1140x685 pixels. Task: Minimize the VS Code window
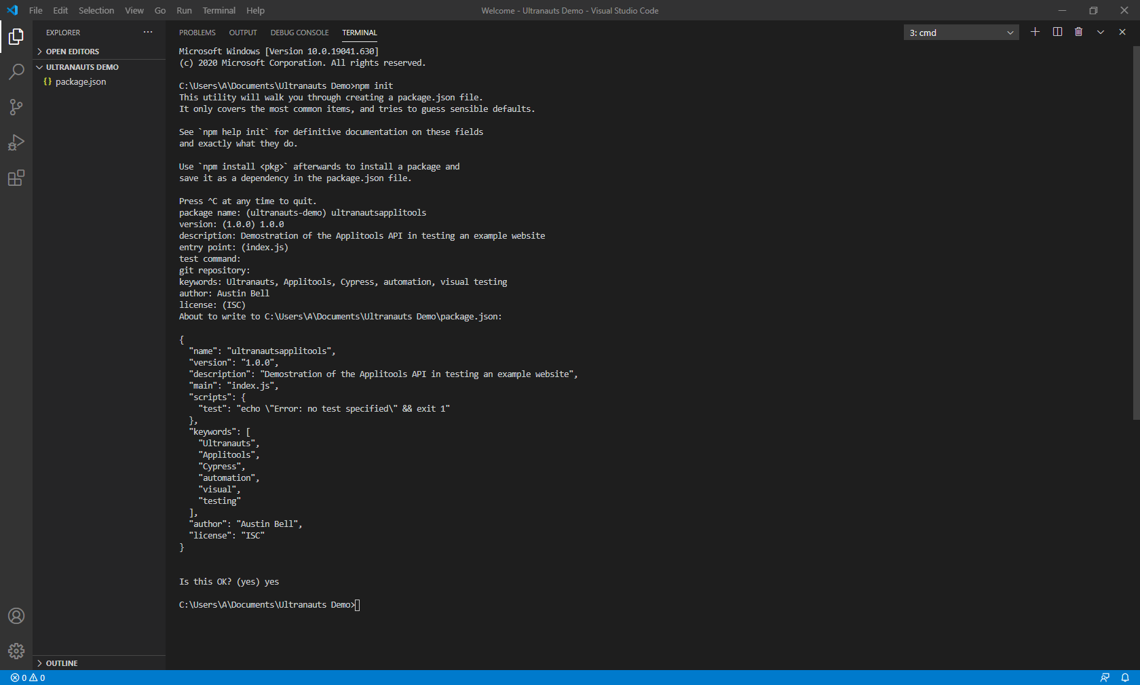tap(1063, 10)
